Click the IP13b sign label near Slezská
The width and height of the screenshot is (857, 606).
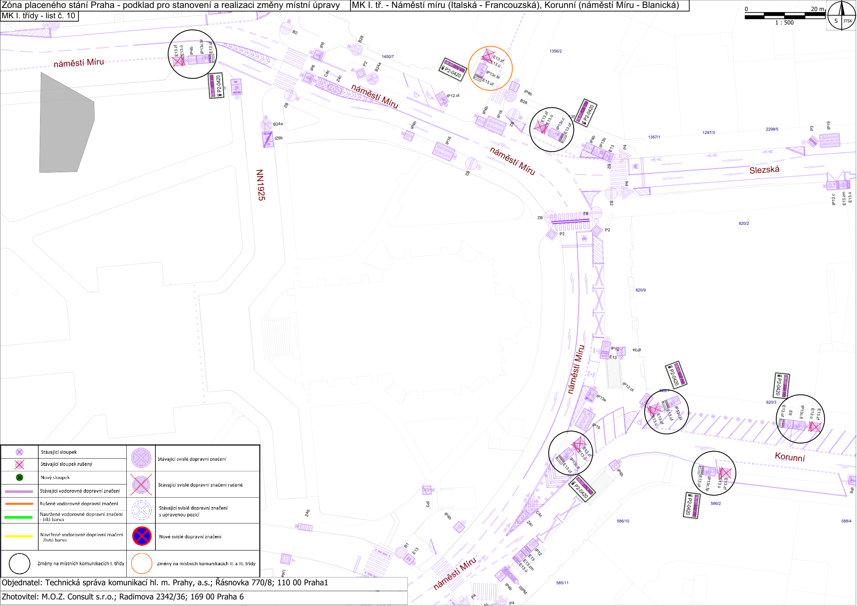click(x=603, y=143)
